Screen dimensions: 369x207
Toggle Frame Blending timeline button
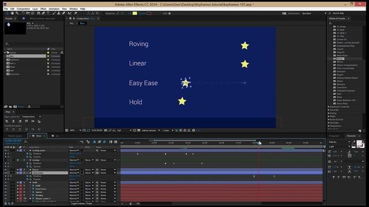[x=100, y=142]
